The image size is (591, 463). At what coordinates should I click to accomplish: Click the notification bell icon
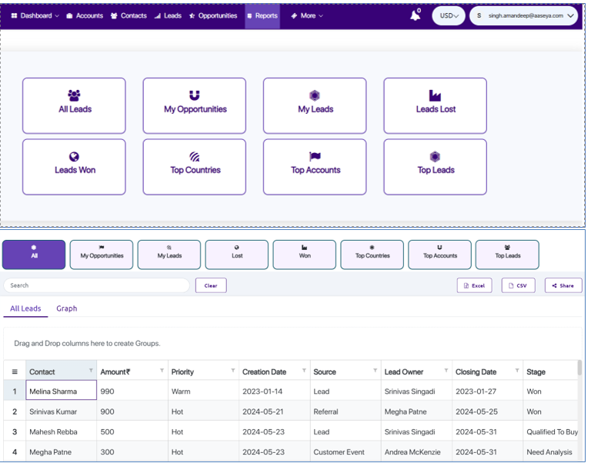tap(416, 15)
